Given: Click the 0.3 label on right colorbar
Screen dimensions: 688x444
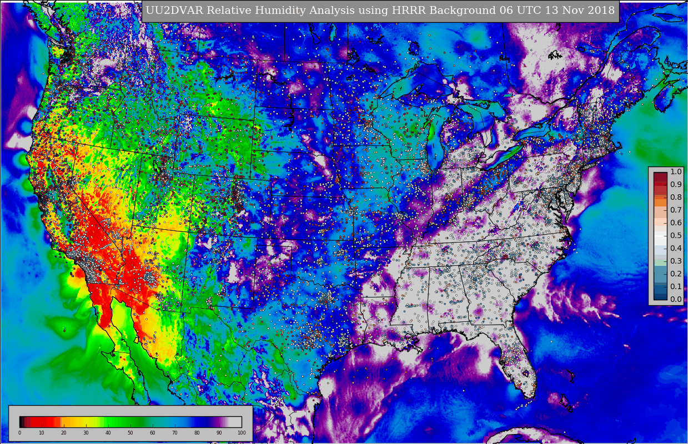Looking at the screenshot, I should (676, 261).
